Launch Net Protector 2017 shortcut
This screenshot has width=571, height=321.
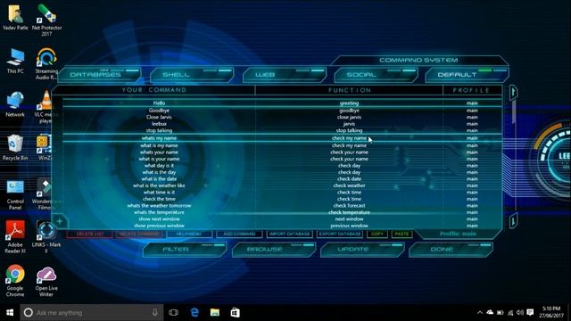46,20
